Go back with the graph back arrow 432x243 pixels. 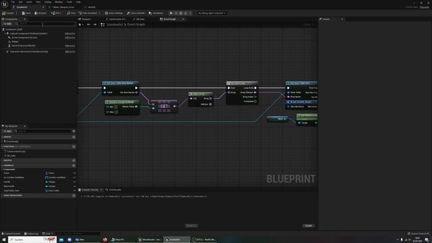click(88, 24)
